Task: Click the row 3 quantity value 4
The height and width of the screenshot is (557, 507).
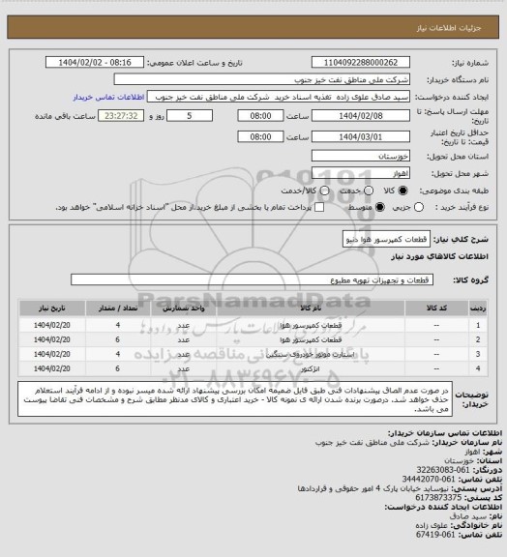Action: tap(118, 355)
